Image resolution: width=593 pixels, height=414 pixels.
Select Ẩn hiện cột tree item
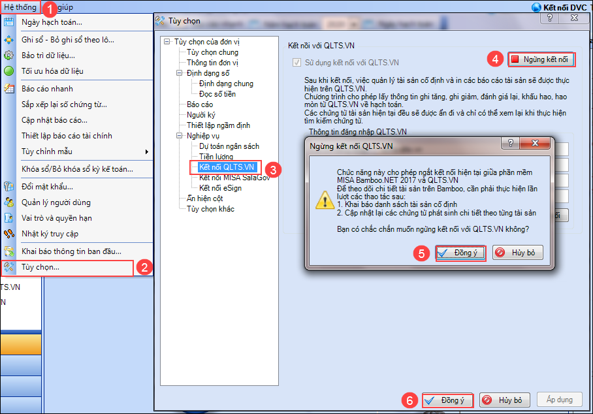pyautogui.click(x=204, y=199)
